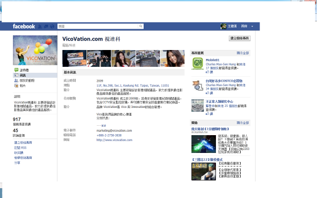317x198 pixels.
Task: Open the COSTCO page flag icon
Action: pos(198,85)
